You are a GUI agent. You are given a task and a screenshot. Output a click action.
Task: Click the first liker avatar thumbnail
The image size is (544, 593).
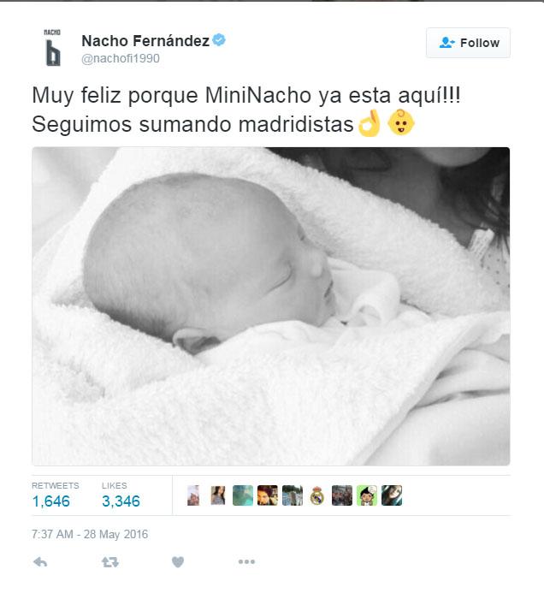193,495
